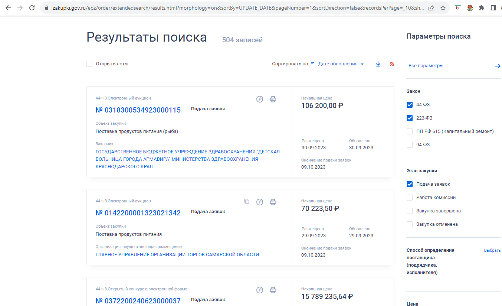Tick the Открыть лоты checkbox
The height and width of the screenshot is (306, 502).
click(89, 64)
